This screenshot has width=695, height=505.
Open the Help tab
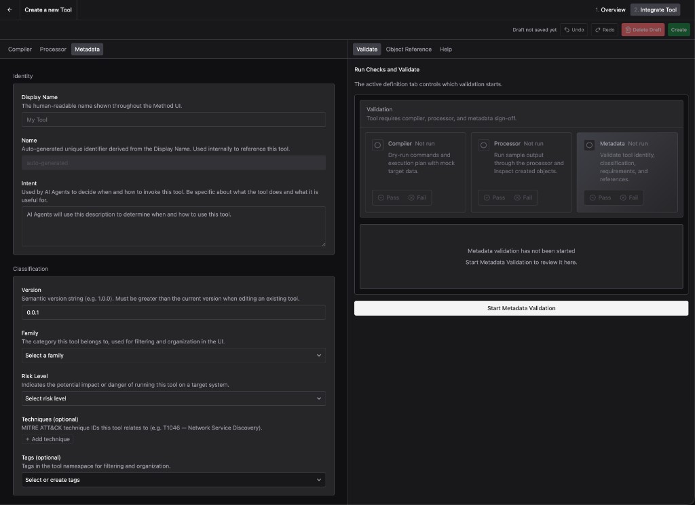(x=445, y=50)
